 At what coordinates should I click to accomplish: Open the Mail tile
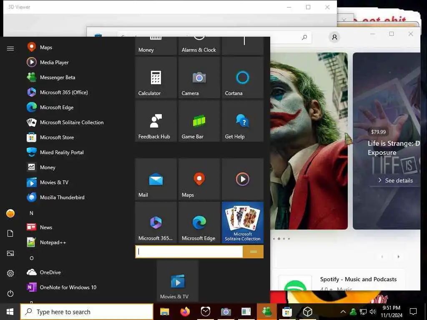(x=156, y=179)
